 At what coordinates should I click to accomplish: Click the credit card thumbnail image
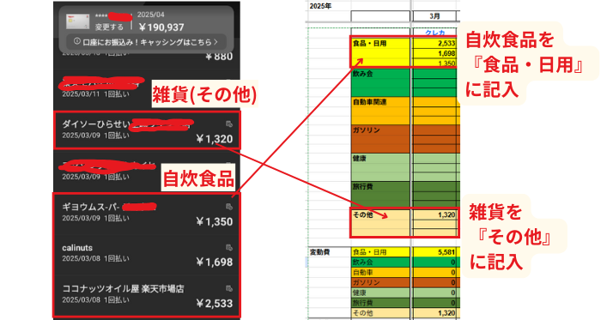pos(77,22)
